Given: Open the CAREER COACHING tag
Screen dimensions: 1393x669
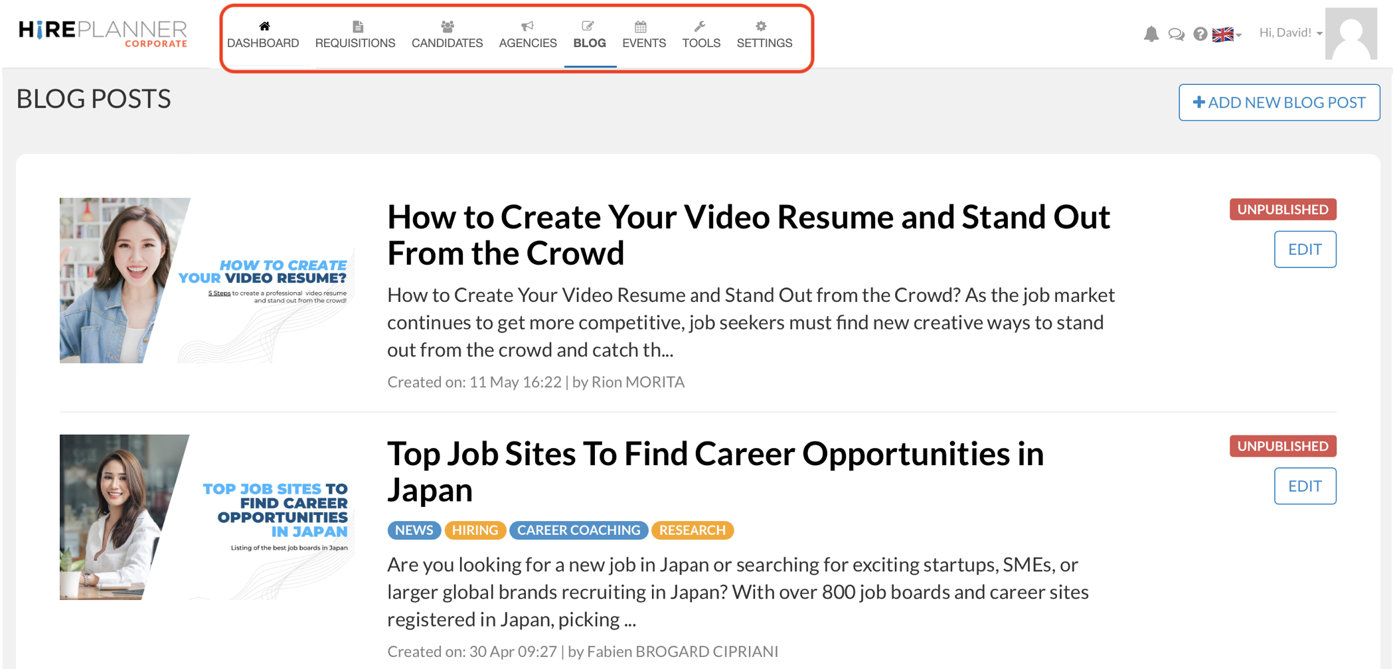Looking at the screenshot, I should tap(578, 530).
